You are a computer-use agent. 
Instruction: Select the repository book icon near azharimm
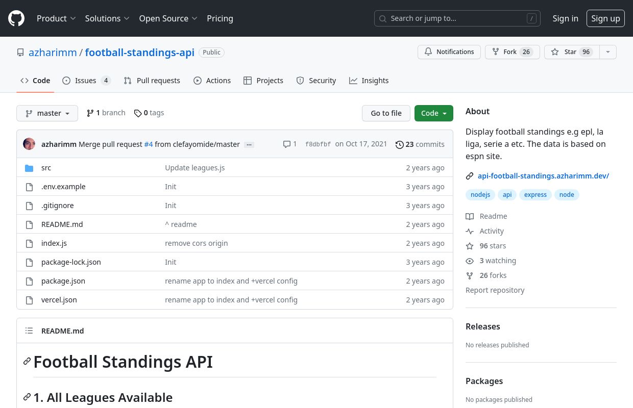20,53
